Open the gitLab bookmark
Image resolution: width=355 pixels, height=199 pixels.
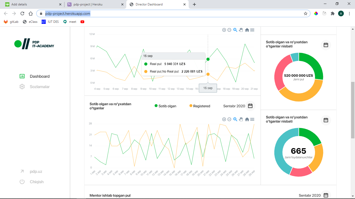[11, 22]
